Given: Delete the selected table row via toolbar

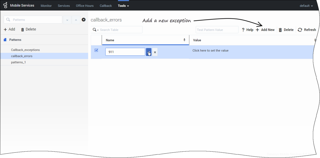Looking at the screenshot, I should (286, 30).
